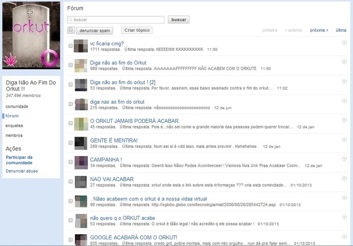Select fórum in the sidebar
This screenshot has width=353, height=246.
click(x=12, y=116)
